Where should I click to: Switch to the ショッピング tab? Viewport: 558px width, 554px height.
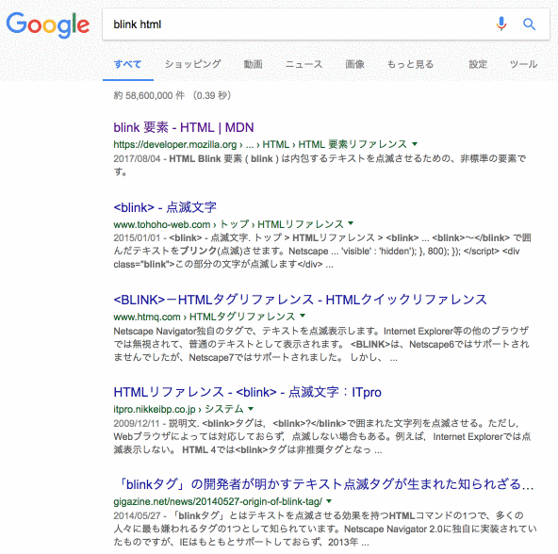(x=193, y=64)
